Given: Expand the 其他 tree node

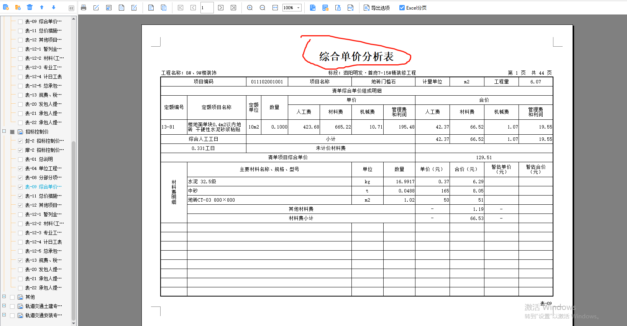Looking at the screenshot, I should point(4,297).
